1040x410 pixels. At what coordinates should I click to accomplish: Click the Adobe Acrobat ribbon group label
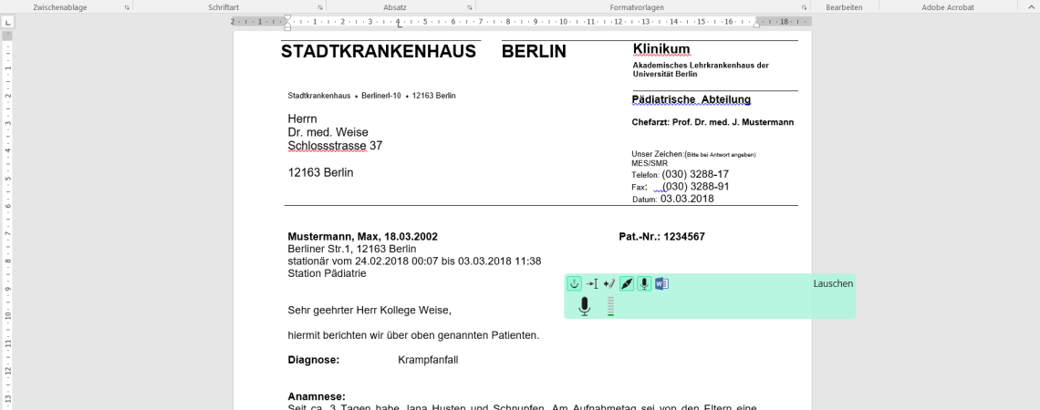(947, 7)
